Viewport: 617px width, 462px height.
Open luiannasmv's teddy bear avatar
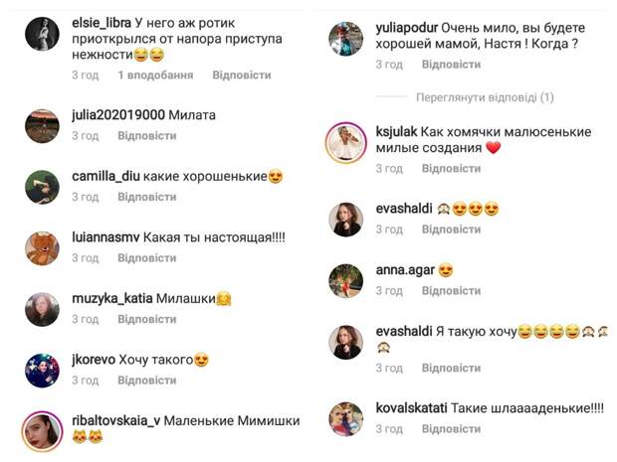[42, 248]
